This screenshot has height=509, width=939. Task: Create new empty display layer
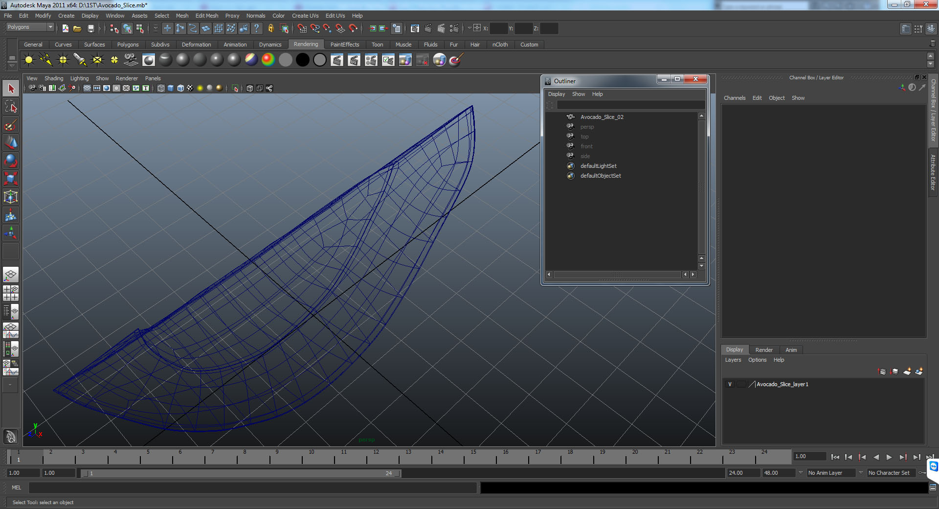(907, 371)
